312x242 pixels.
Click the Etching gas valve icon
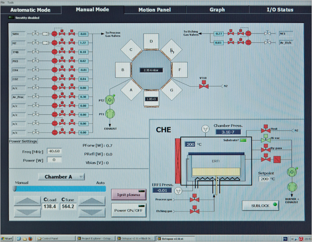(x=193, y=212)
